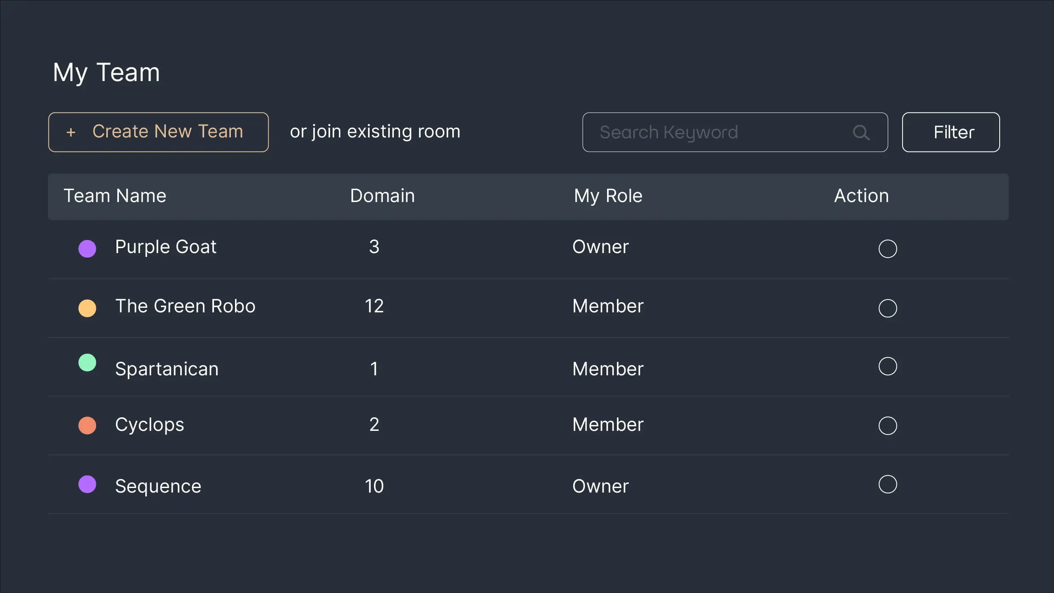Select the Purple Goat action radio button
This screenshot has width=1054, height=593.
click(888, 249)
